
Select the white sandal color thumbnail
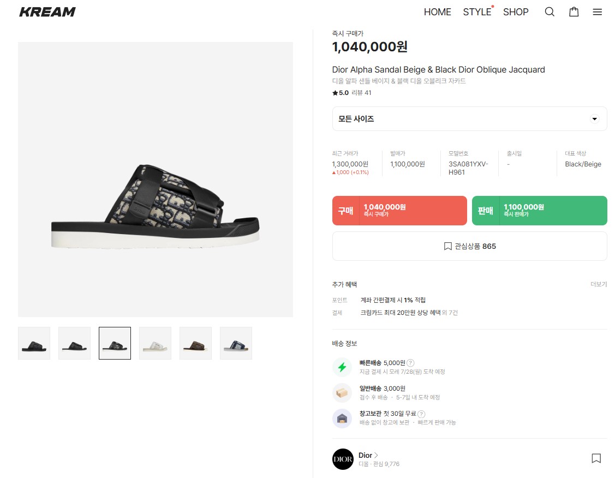[x=155, y=343]
